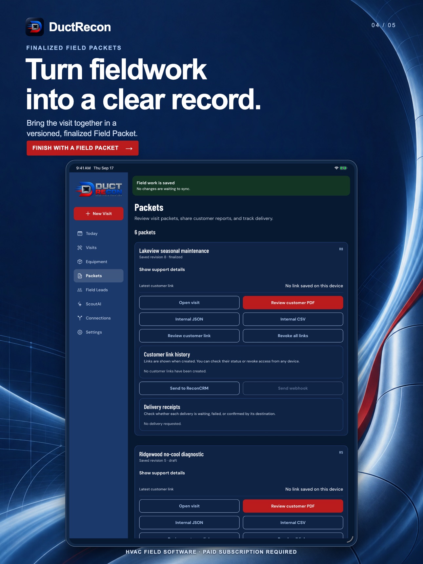The height and width of the screenshot is (564, 423).
Task: Click the 9:41 AM status bar time
Action: tap(83, 168)
